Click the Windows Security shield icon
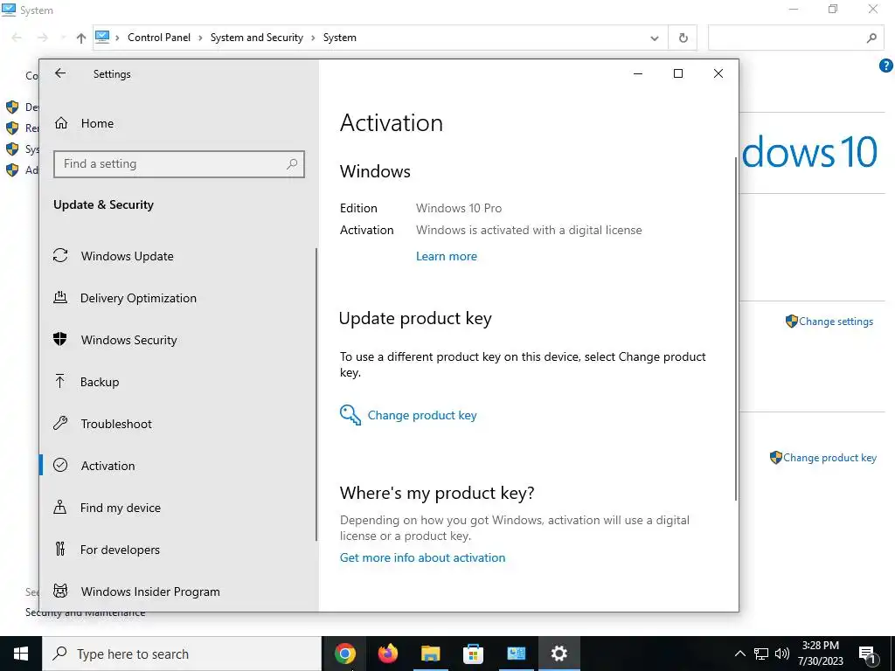 click(60, 339)
